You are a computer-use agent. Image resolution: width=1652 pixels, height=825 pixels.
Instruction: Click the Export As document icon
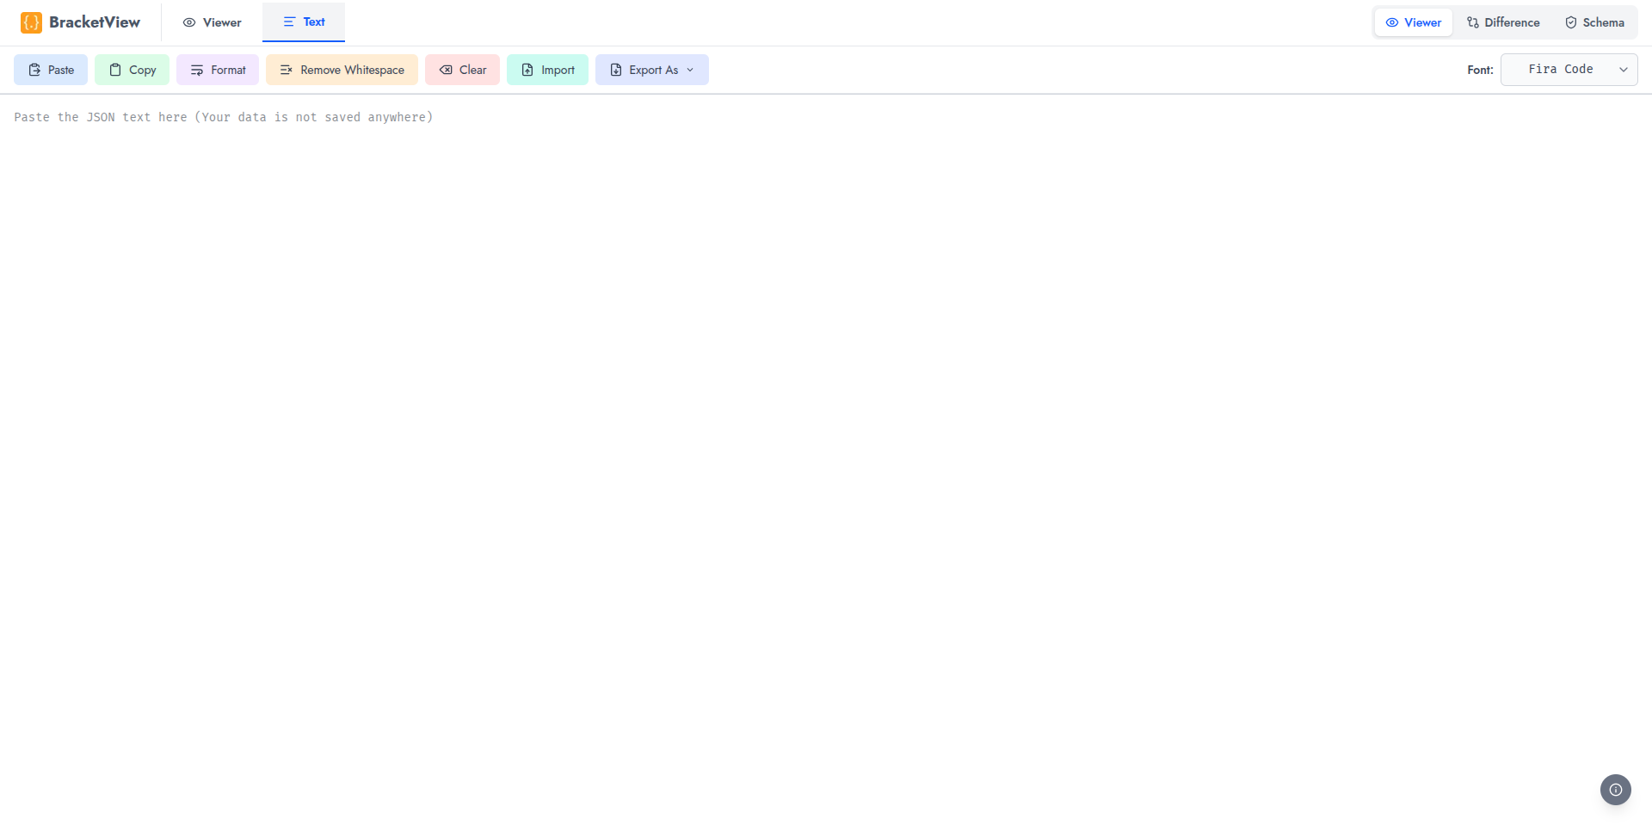[x=616, y=70]
